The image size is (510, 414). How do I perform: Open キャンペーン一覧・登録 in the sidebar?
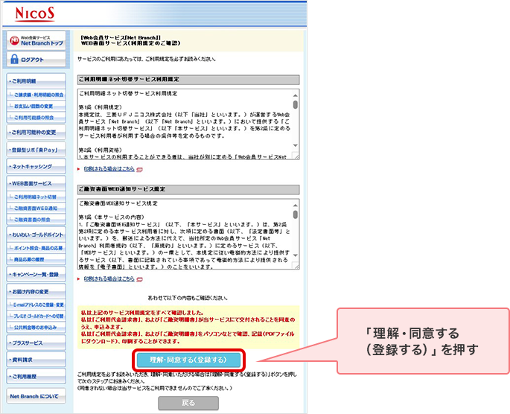click(36, 274)
